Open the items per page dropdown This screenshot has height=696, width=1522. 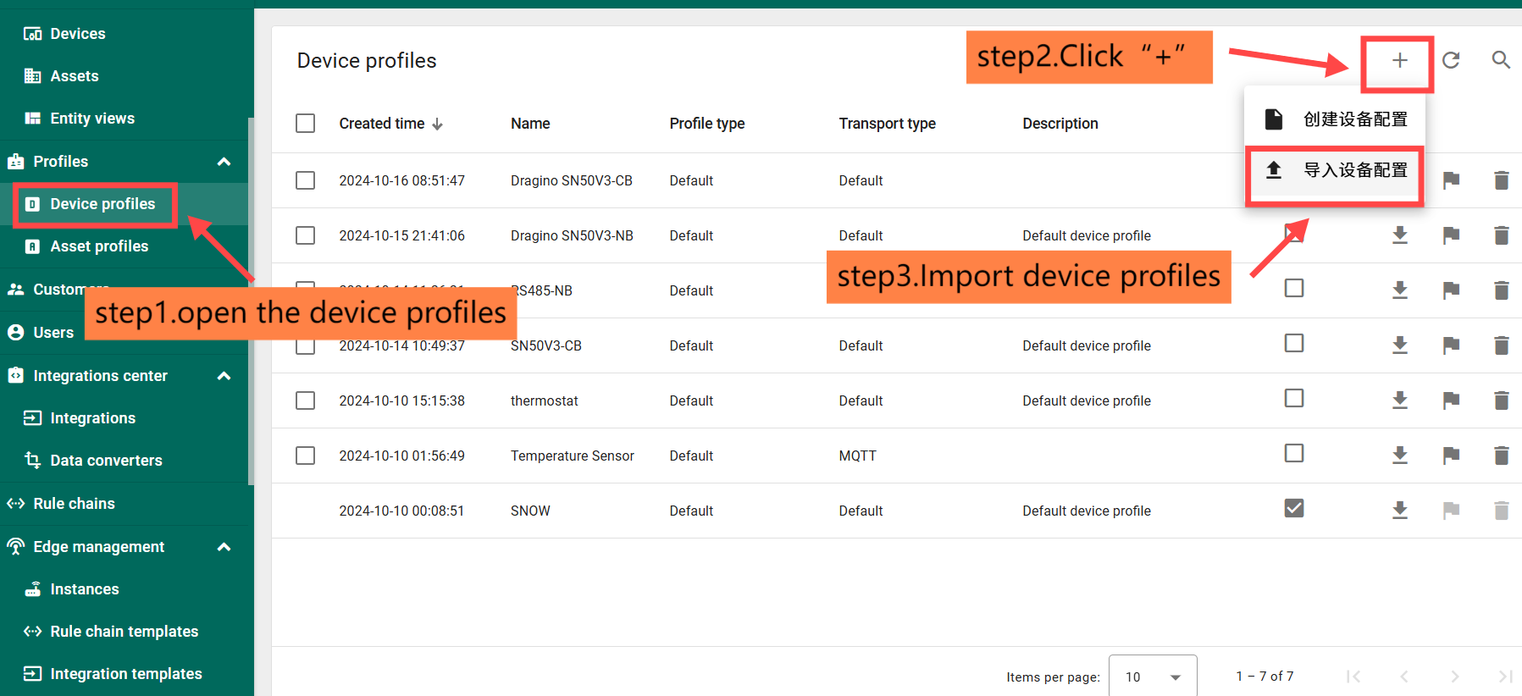pyautogui.click(x=1152, y=677)
